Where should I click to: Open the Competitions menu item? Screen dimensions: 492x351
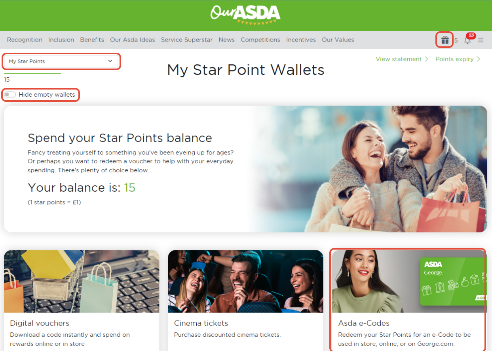[260, 40]
